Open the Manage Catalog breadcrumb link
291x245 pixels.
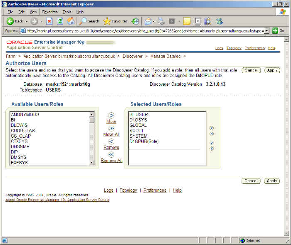[x=165, y=56]
